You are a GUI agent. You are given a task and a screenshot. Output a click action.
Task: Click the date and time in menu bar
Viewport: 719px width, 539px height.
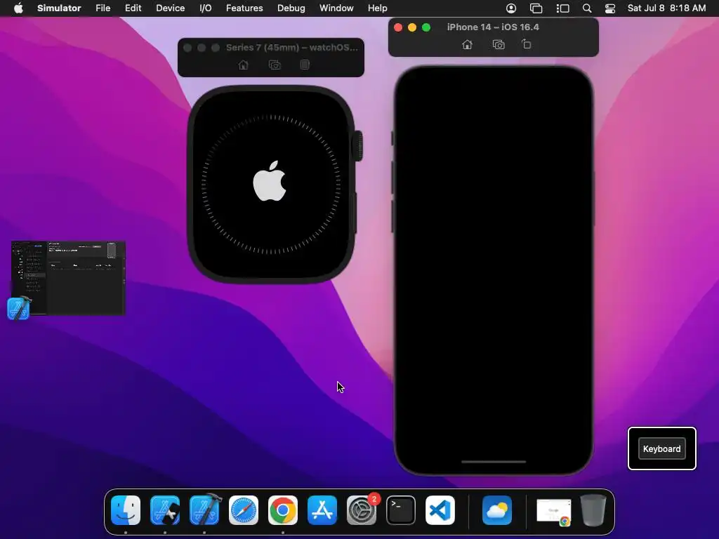666,8
